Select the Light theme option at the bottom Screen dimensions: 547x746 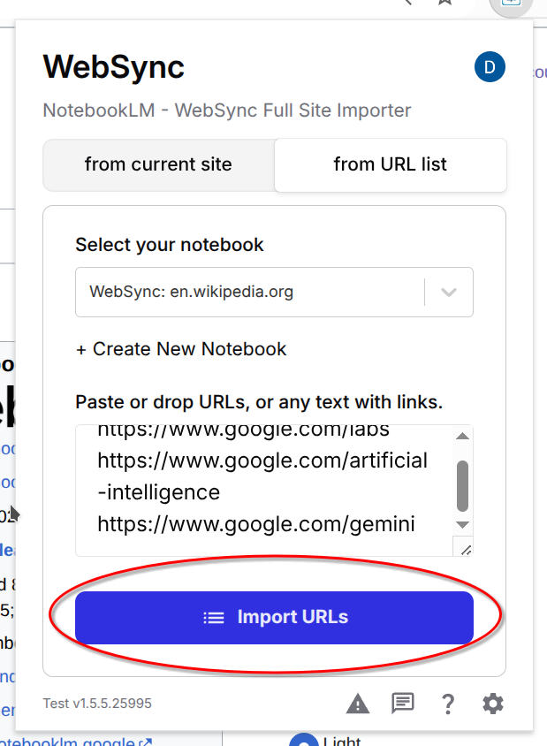tap(304, 740)
